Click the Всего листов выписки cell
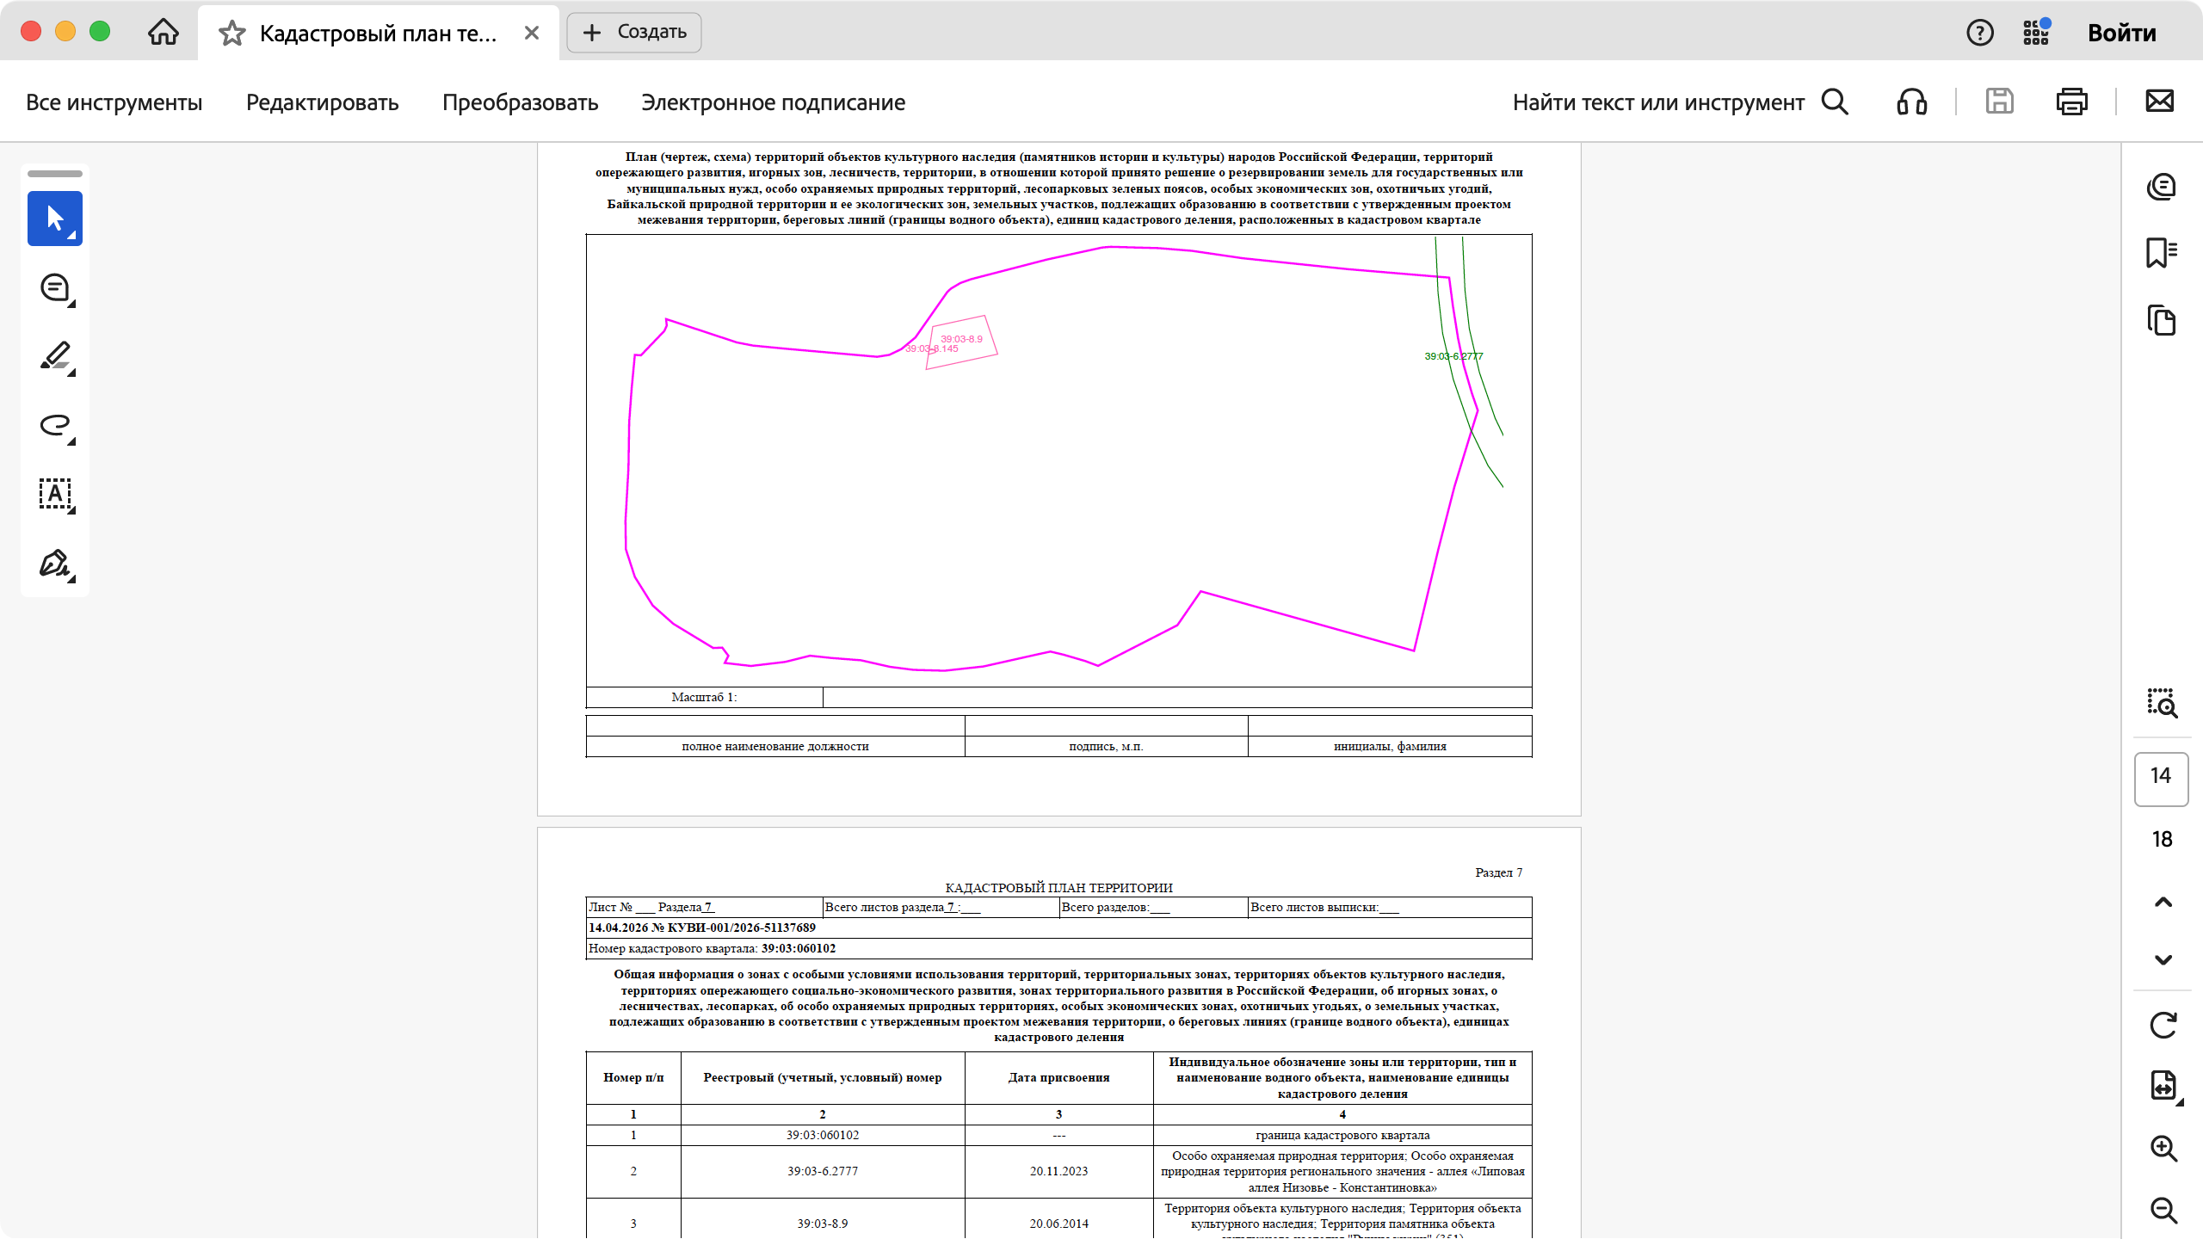This screenshot has width=2203, height=1239. [1390, 908]
